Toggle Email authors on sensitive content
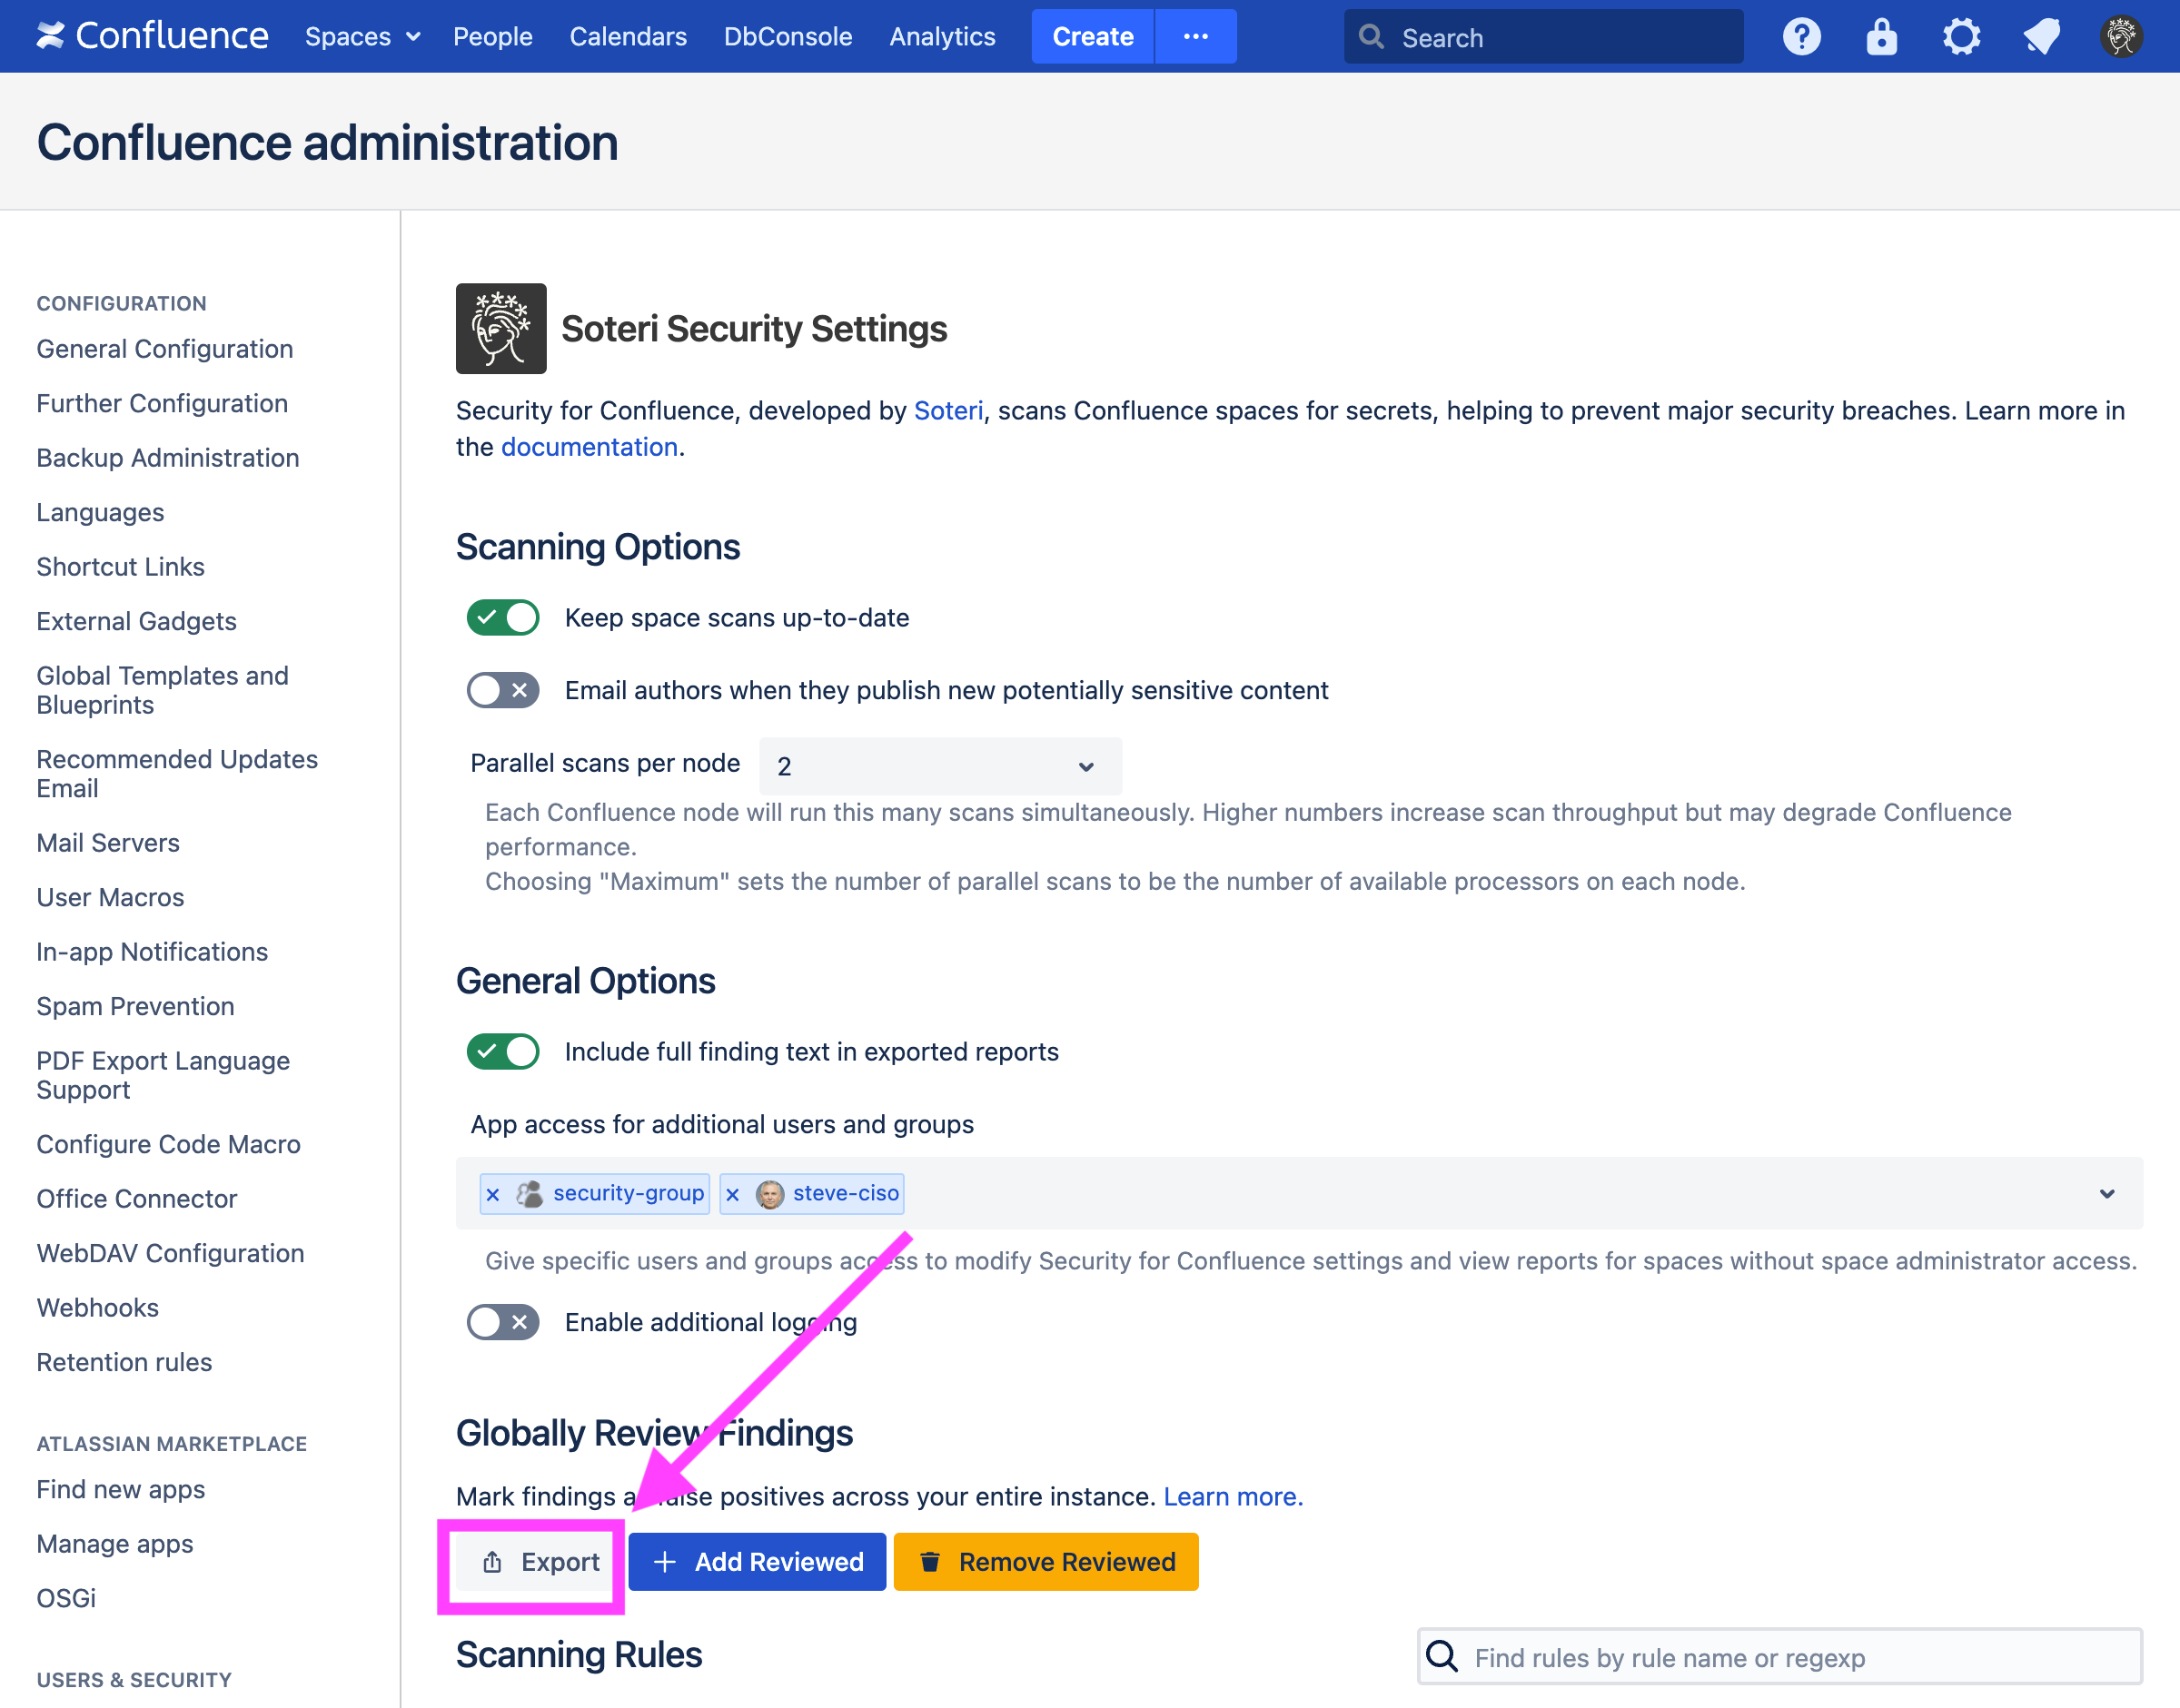 pyautogui.click(x=504, y=687)
